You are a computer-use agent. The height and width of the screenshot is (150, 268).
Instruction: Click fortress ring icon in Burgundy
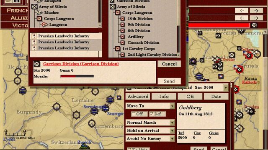57,107
